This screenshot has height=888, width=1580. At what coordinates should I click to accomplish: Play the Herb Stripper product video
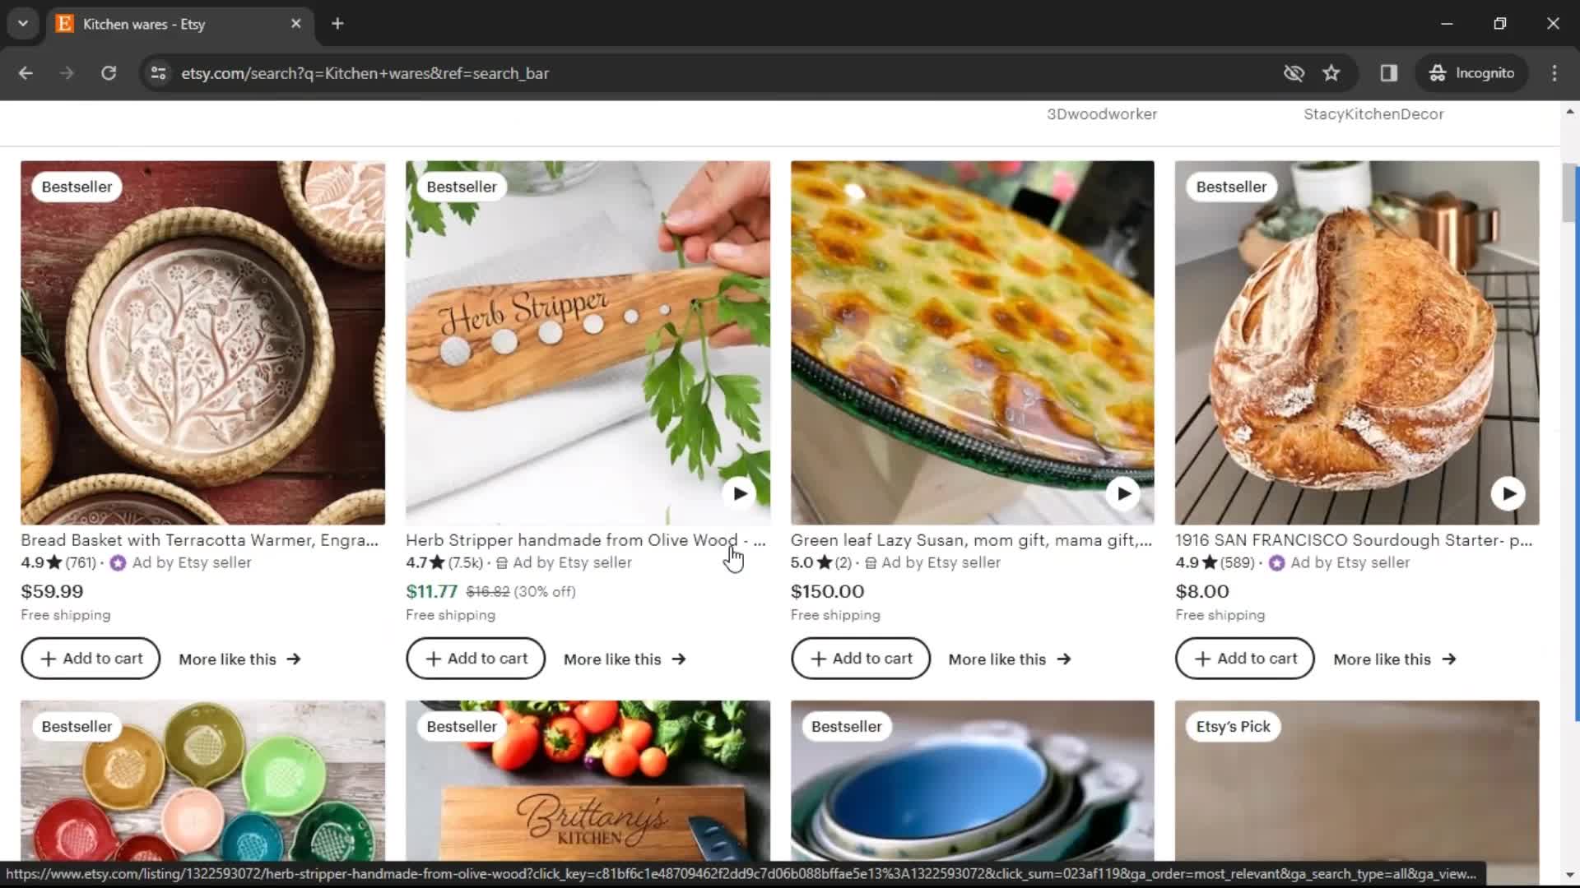(739, 493)
